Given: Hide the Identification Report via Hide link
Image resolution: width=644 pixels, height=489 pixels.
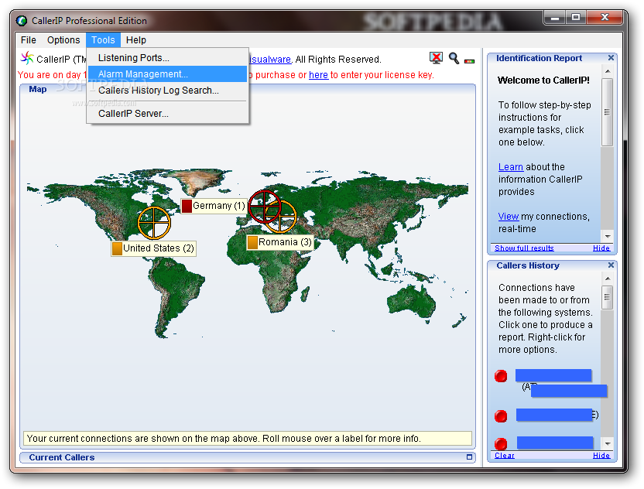Looking at the screenshot, I should pos(601,248).
